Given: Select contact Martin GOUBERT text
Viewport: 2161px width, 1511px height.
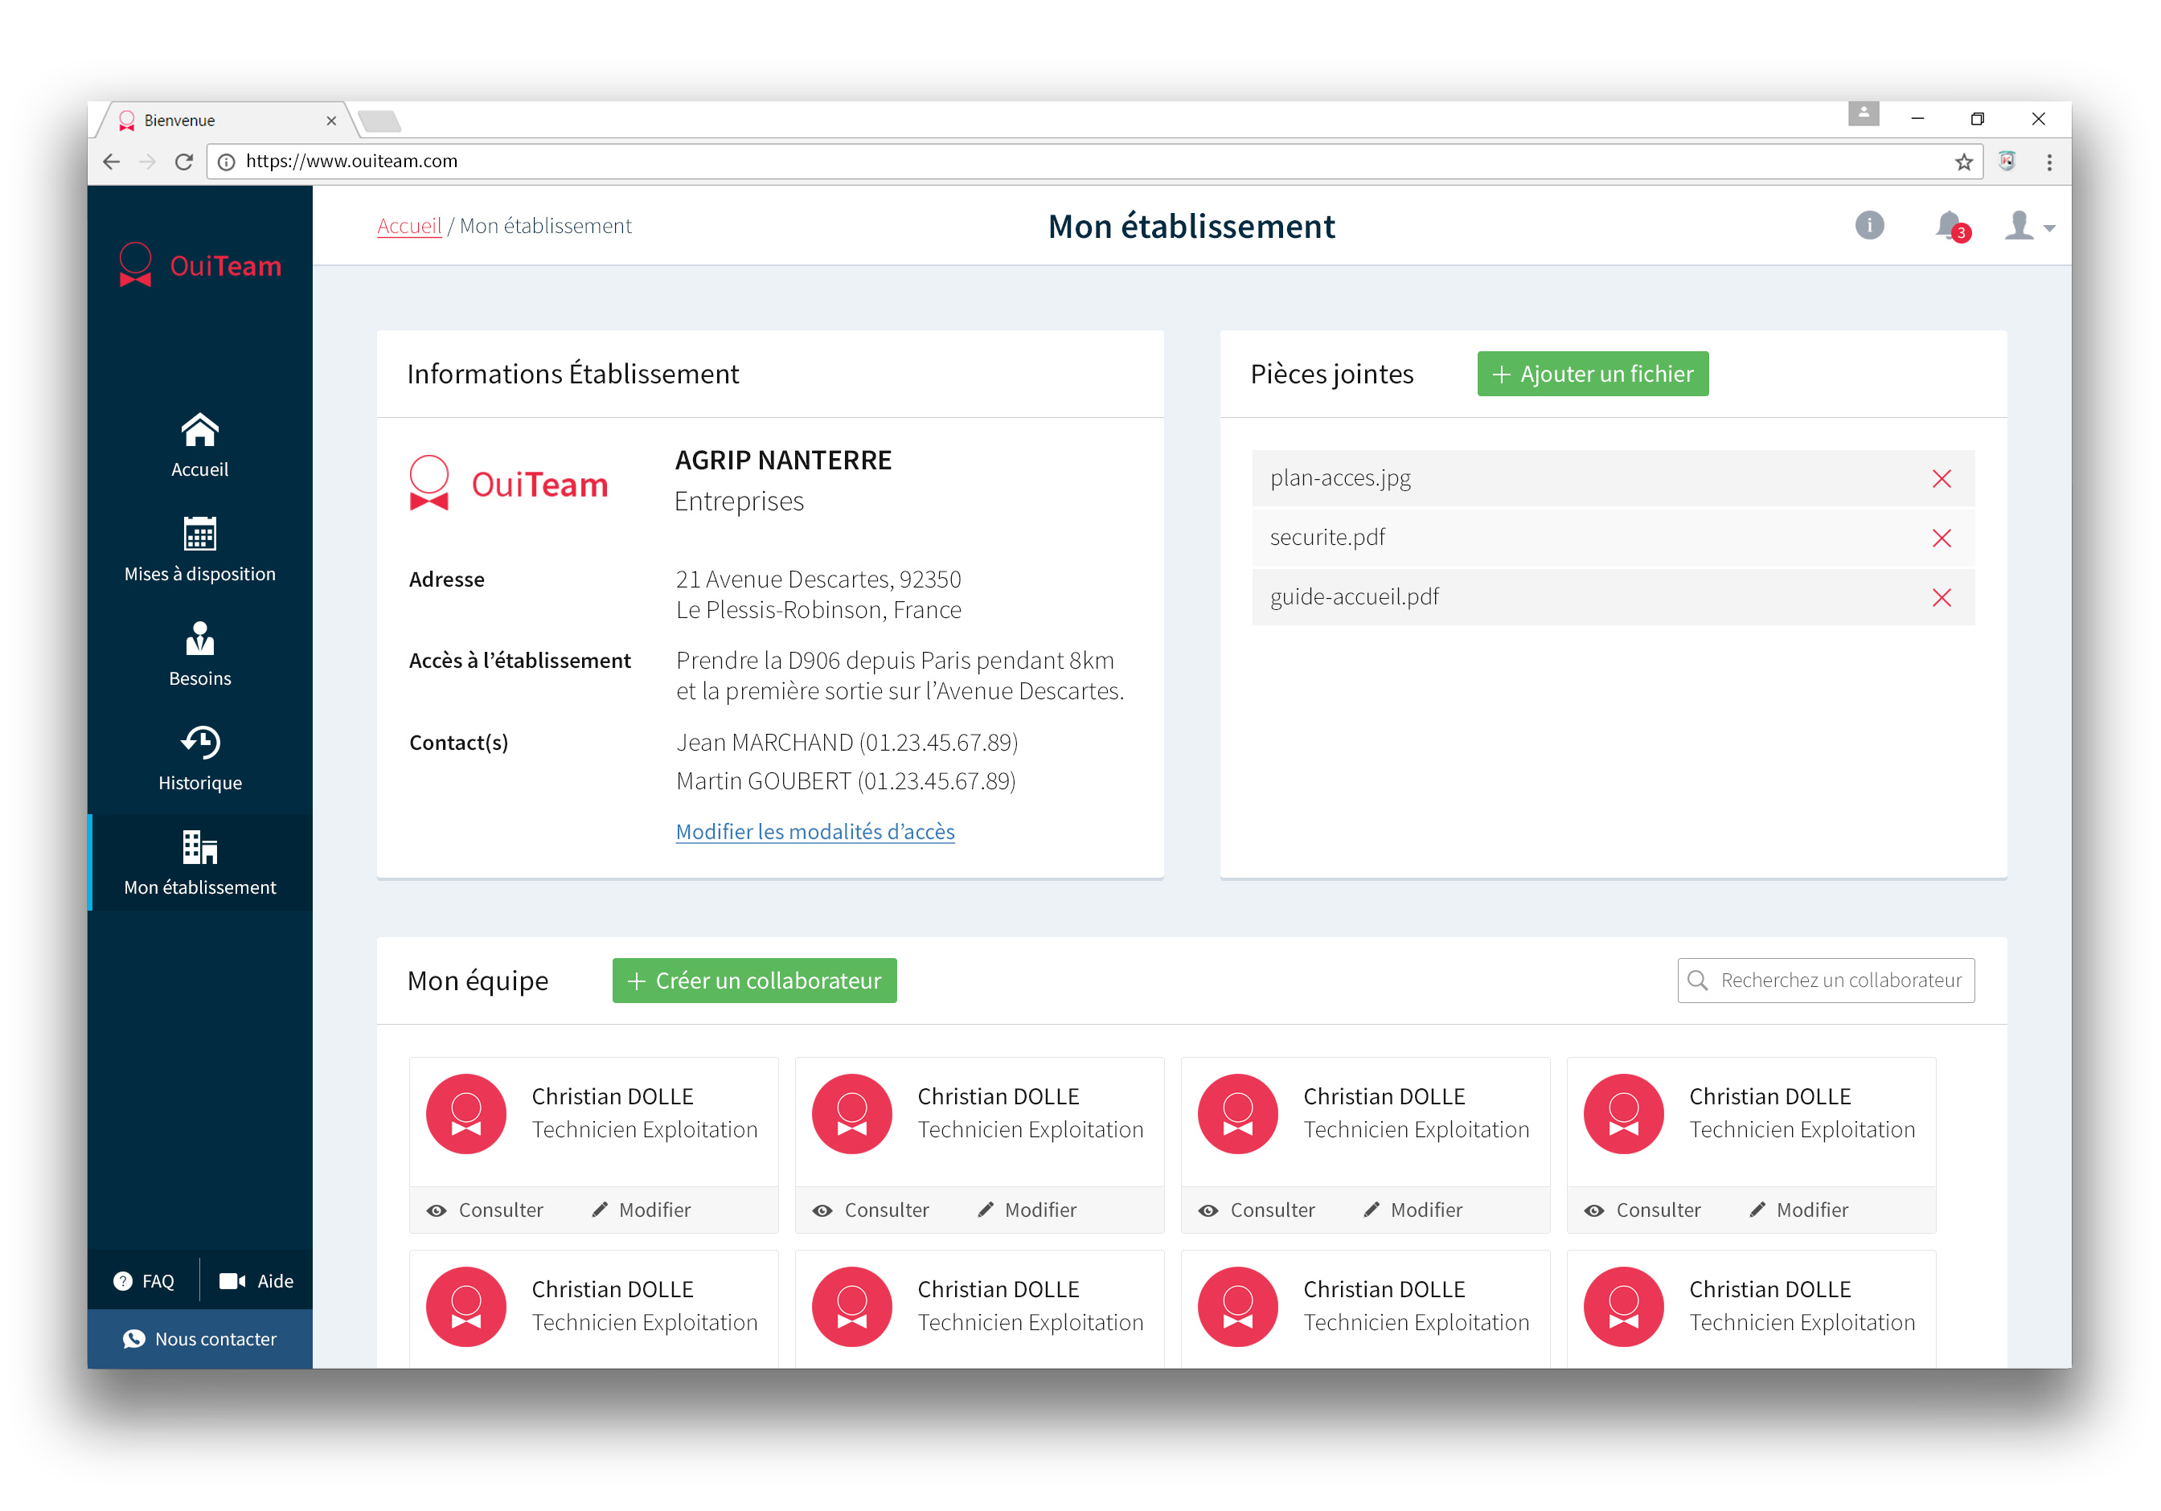Looking at the screenshot, I should tap(846, 781).
